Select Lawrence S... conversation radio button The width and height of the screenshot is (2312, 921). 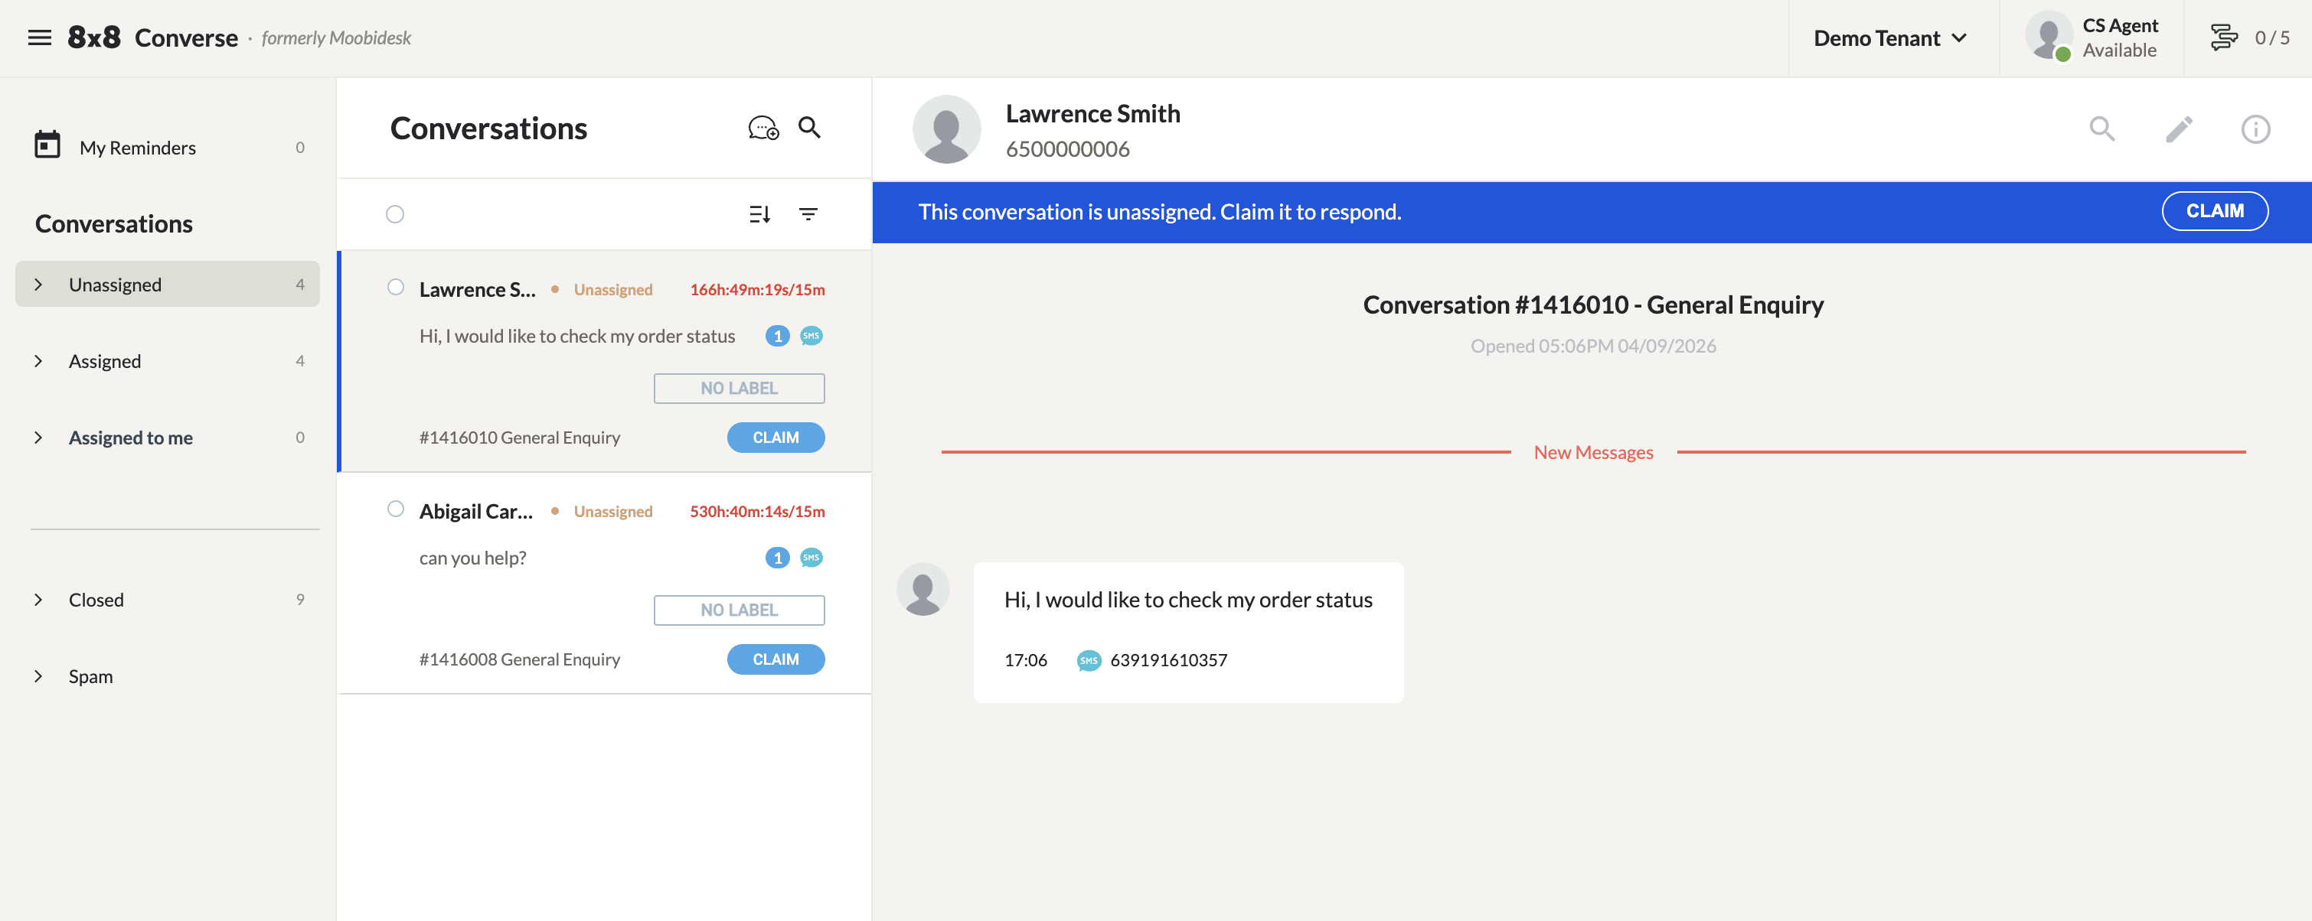click(x=396, y=287)
